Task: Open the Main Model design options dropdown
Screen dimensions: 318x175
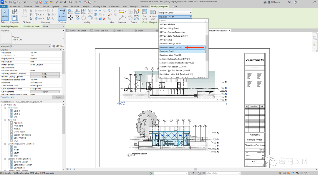Action: point(223,173)
